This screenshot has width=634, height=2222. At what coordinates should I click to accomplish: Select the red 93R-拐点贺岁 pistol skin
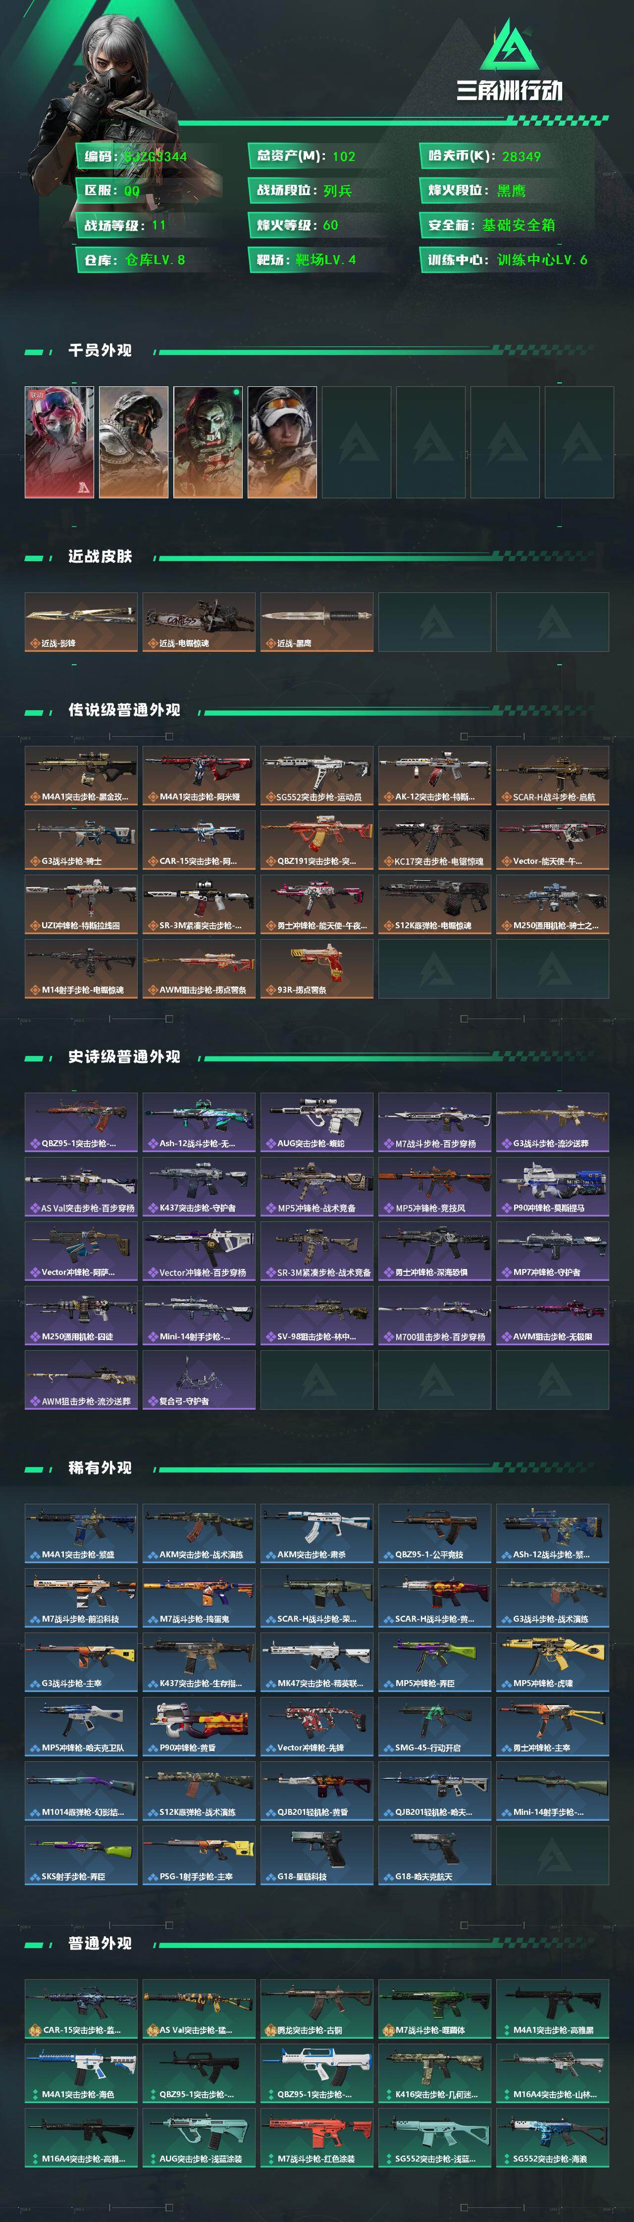(317, 969)
